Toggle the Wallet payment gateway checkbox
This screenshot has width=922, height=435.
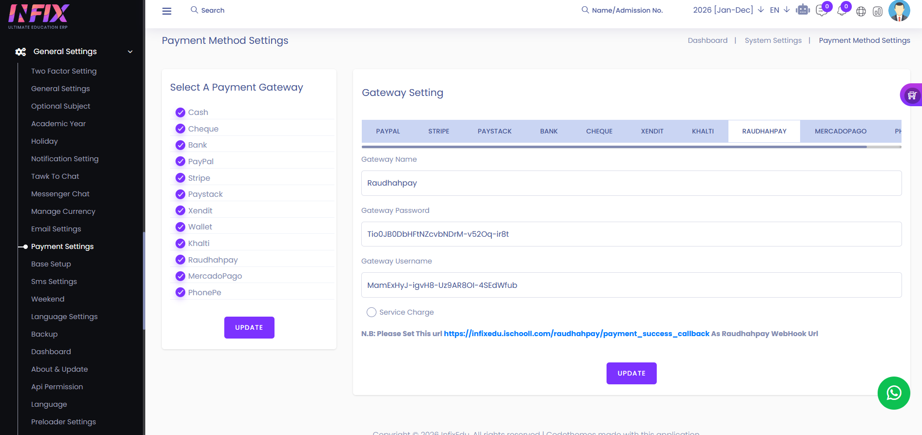pos(180,227)
